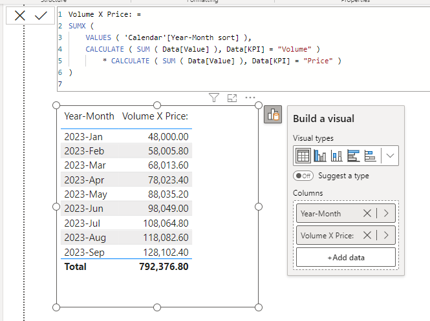Toggle Suggest a type switch

303,176
